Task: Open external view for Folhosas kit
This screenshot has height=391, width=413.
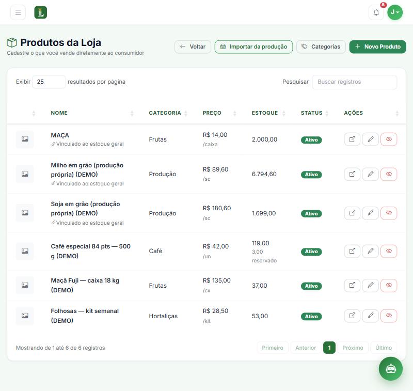Action: 352,316
